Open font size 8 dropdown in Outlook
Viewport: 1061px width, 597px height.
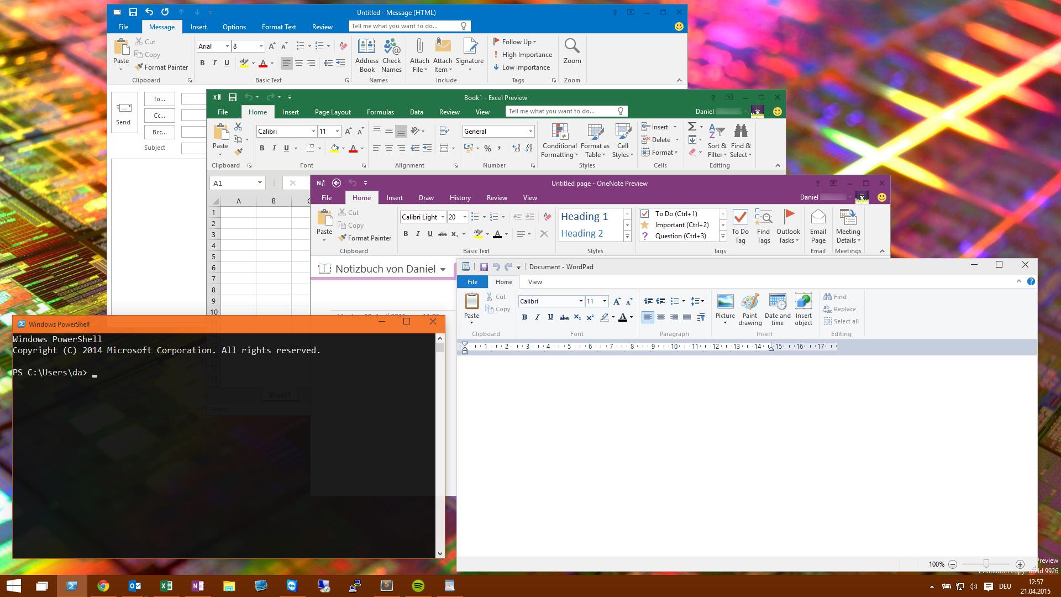(x=261, y=46)
